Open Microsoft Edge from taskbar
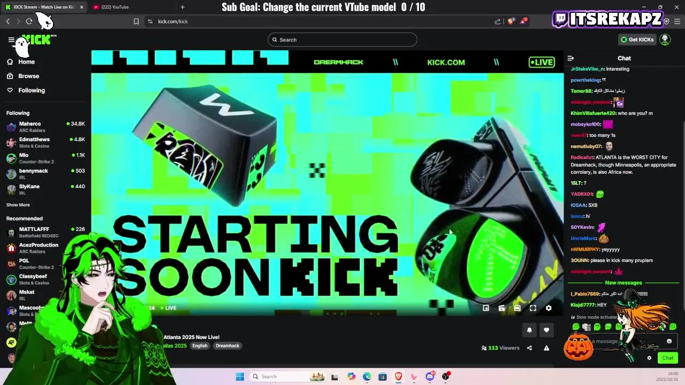The image size is (685, 385). coord(367,376)
